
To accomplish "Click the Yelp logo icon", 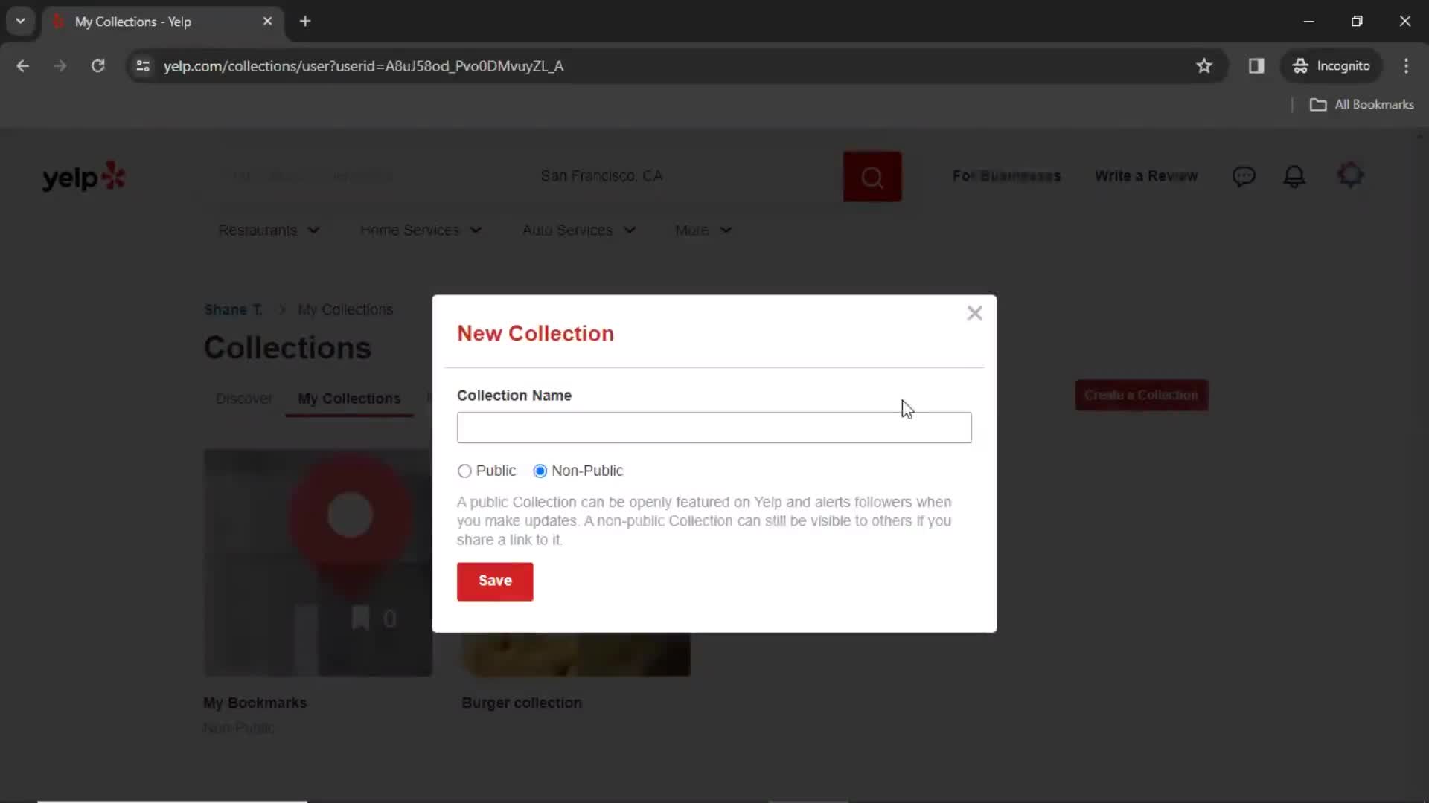I will click(83, 176).
